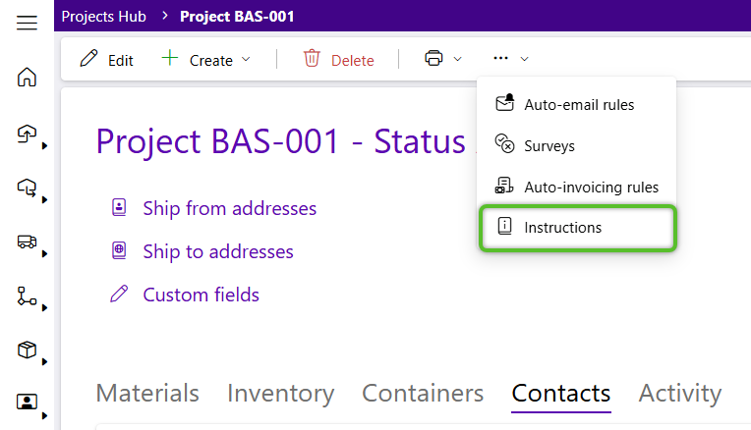
Task: Open the cloud upload sidebar icon
Action: coord(27,134)
